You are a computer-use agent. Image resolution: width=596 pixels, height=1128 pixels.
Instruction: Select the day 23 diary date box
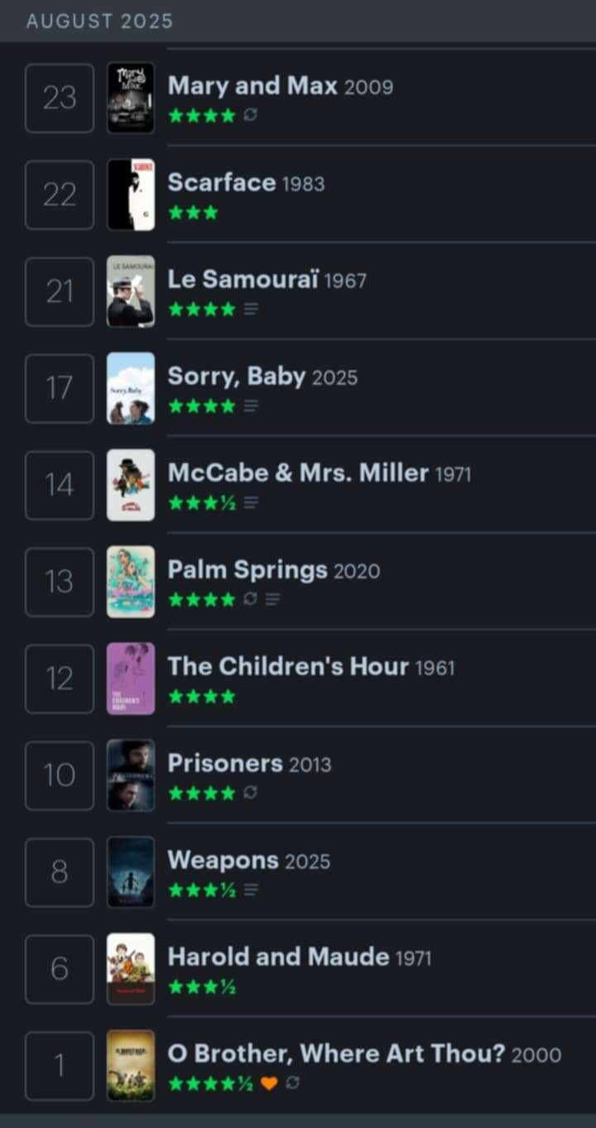60,98
